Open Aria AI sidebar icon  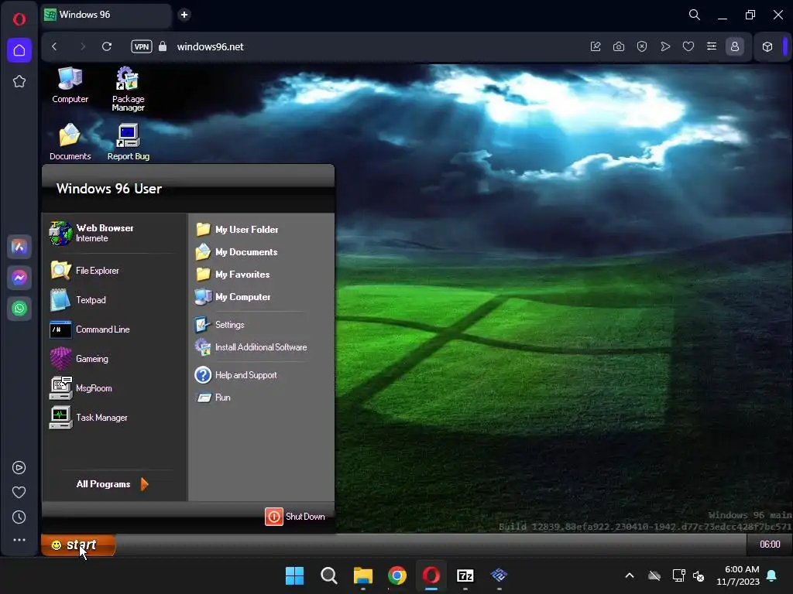point(19,247)
